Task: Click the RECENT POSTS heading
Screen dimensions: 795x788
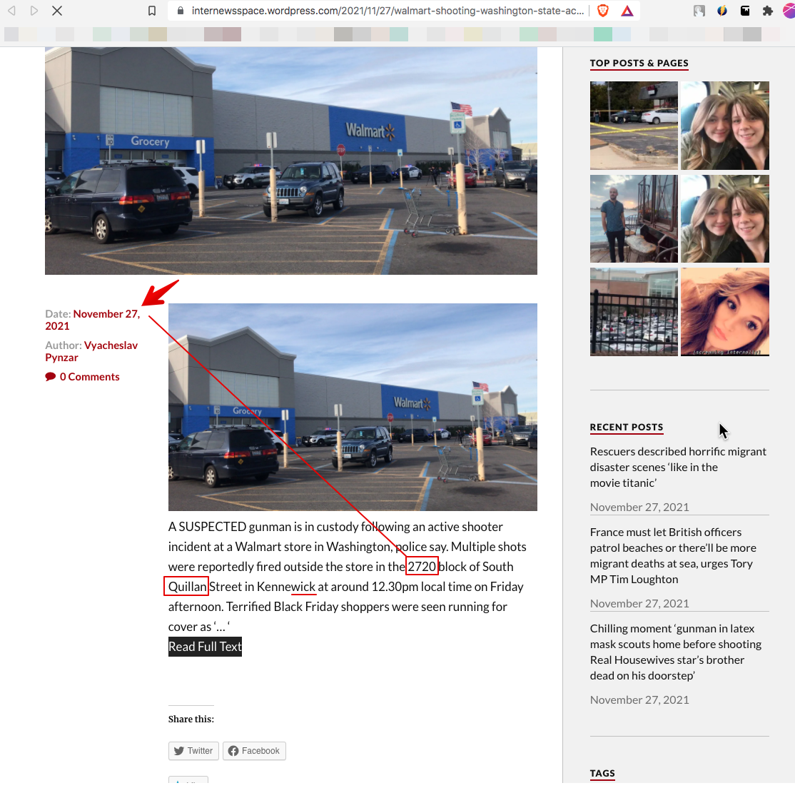Action: [626, 427]
